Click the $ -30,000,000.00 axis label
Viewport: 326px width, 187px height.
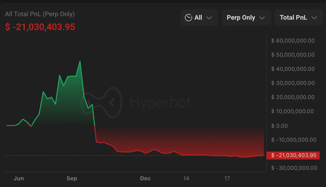pos(294,168)
